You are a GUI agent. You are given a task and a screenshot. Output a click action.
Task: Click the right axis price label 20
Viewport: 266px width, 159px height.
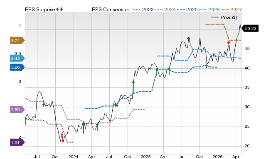247,146
